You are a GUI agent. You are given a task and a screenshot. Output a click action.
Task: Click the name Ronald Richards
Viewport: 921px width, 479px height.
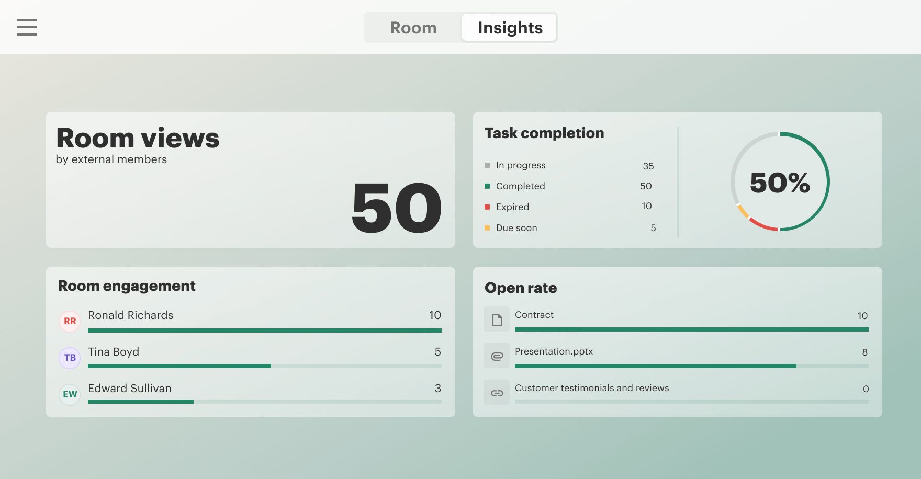(130, 315)
